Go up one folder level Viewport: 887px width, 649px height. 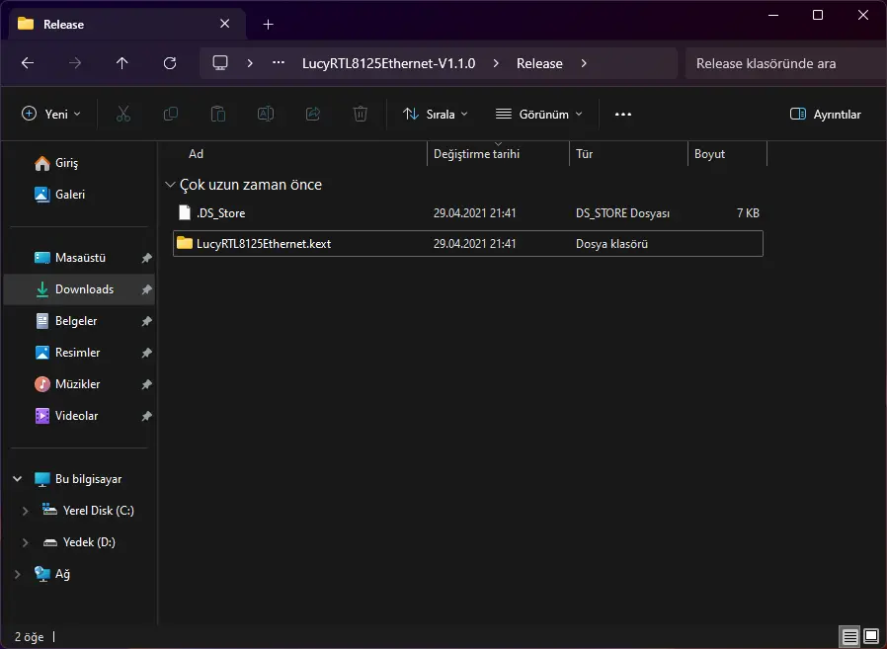[x=122, y=63]
